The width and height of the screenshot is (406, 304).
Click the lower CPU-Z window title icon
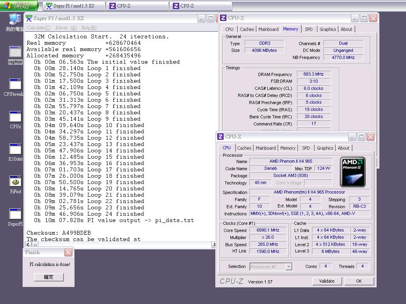[x=220, y=137]
